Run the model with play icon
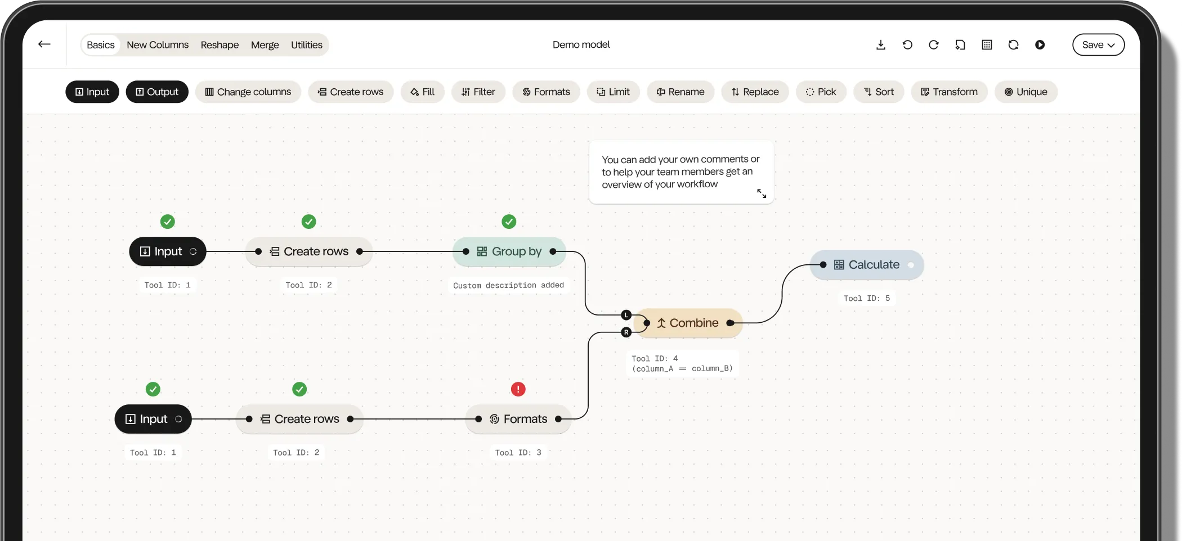Screen dimensions: 1182x541 tap(1040, 45)
